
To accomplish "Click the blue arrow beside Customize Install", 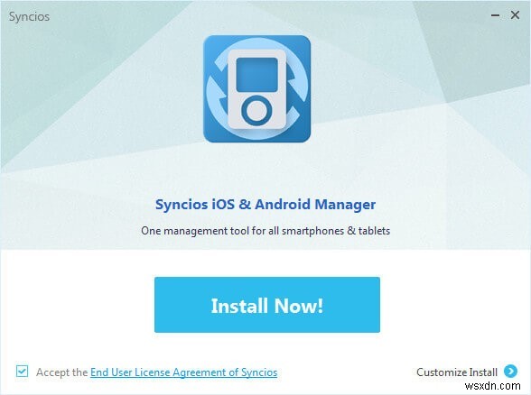I will (510, 372).
